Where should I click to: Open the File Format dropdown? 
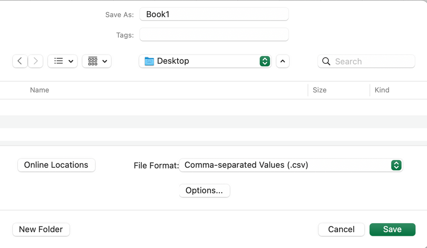coord(291,165)
